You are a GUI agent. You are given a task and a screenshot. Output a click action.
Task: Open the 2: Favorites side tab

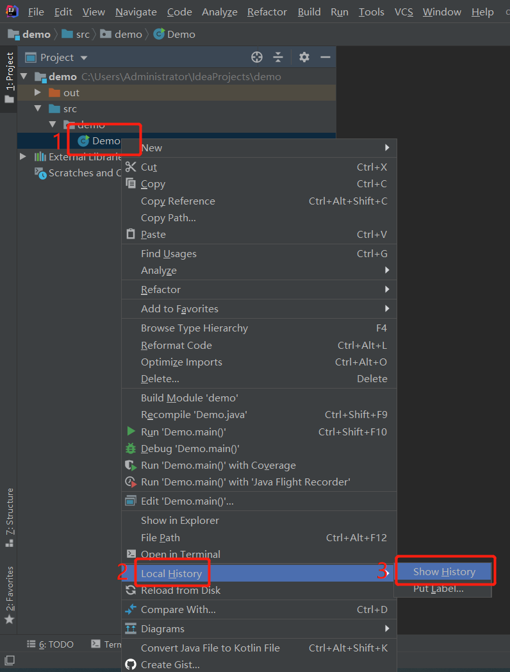10,595
